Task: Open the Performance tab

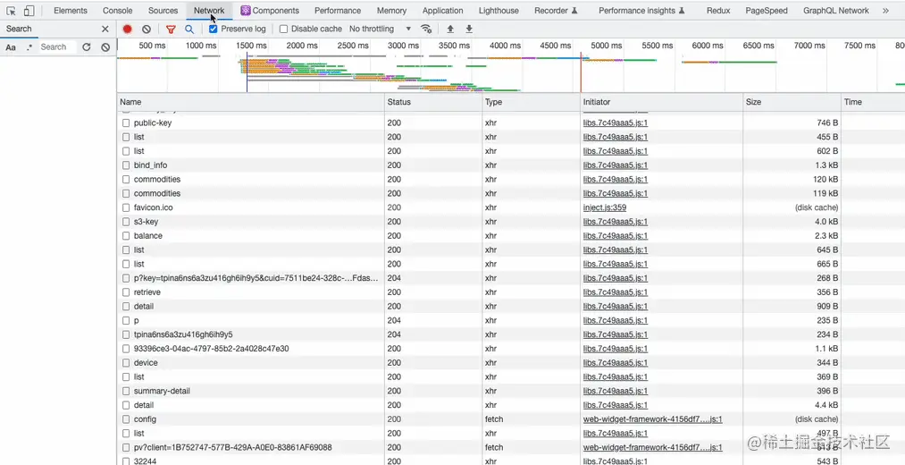Action: 338,11
